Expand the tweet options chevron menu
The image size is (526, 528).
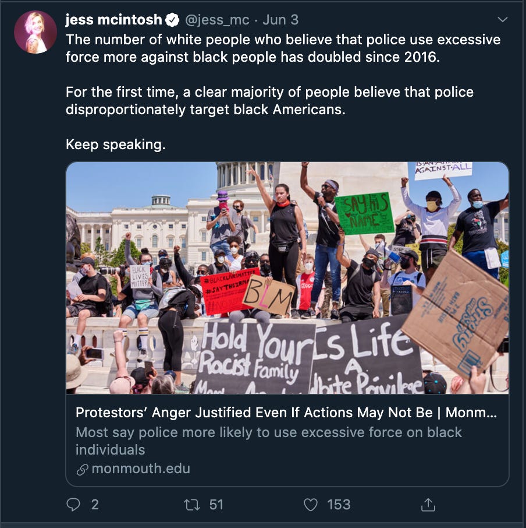tap(502, 20)
